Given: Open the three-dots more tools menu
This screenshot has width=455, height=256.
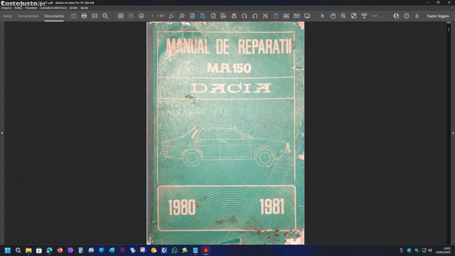Looking at the screenshot, I should [375, 16].
